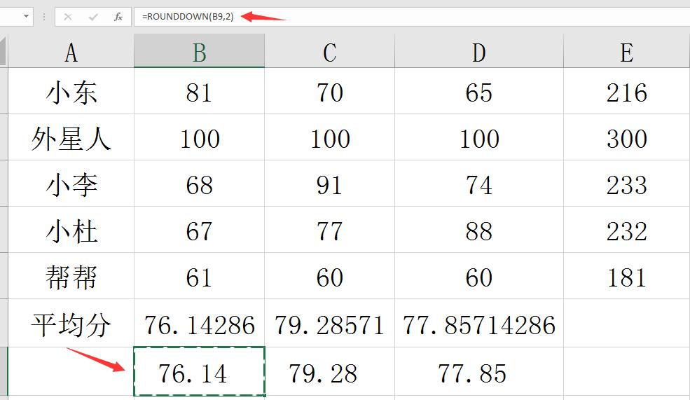This screenshot has height=400, width=690.
Task: Select the cell with value 77
Action: (x=330, y=230)
